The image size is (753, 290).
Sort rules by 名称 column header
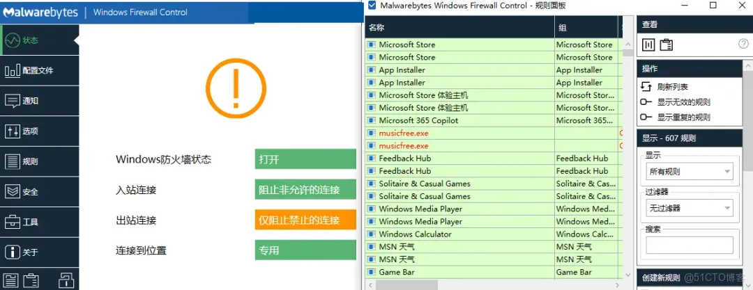459,27
